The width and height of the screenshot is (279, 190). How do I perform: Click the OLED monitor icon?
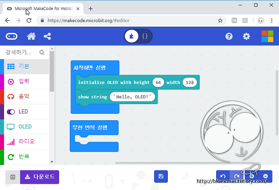point(10,127)
